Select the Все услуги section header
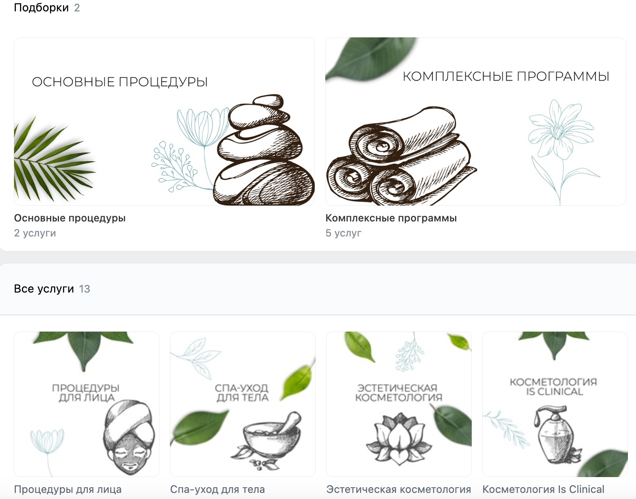 point(52,289)
